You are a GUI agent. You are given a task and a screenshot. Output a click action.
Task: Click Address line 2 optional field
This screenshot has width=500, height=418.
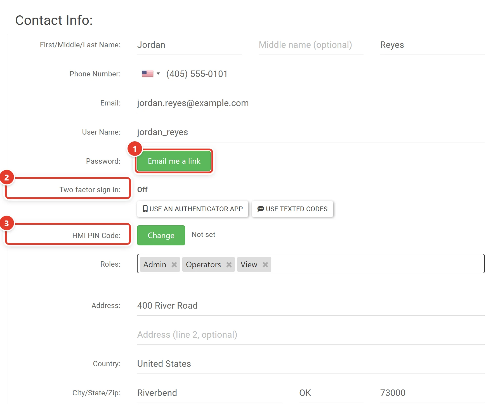click(x=311, y=335)
